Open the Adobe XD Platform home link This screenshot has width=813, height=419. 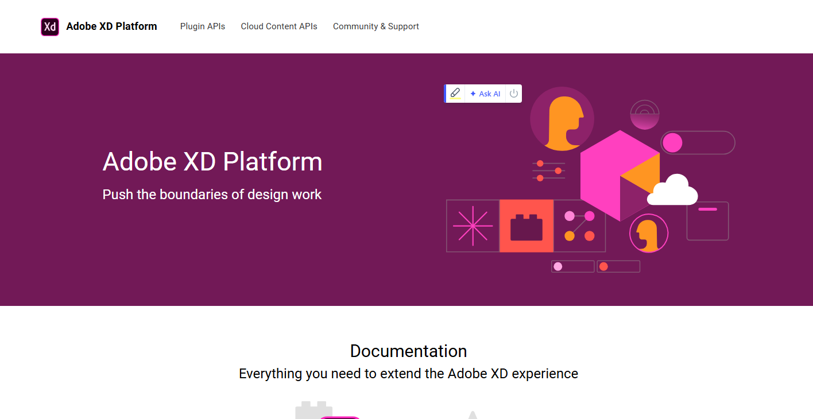pyautogui.click(x=111, y=26)
